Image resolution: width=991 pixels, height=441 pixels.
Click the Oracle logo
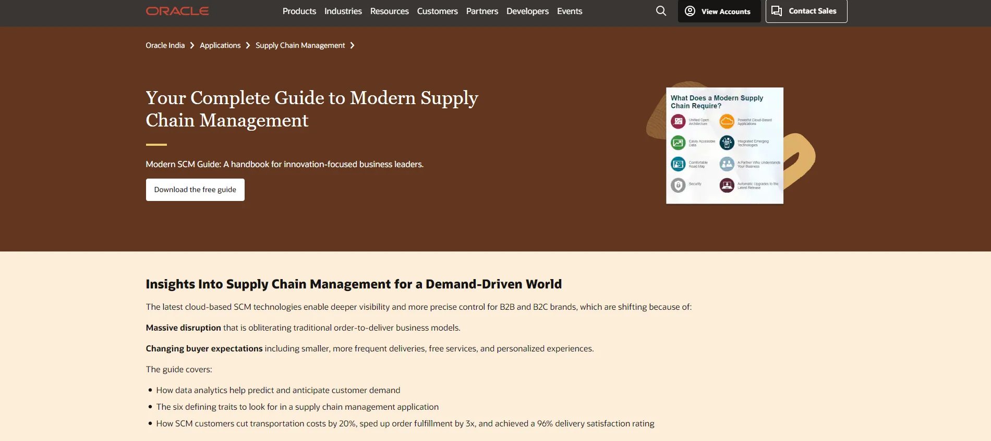coord(177,11)
